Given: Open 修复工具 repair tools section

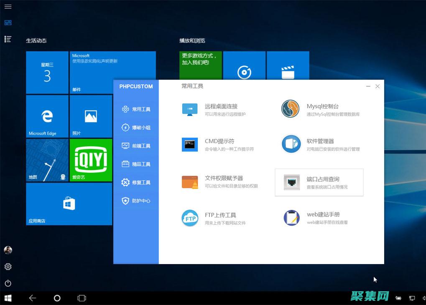Looking at the screenshot, I should click(x=136, y=183).
